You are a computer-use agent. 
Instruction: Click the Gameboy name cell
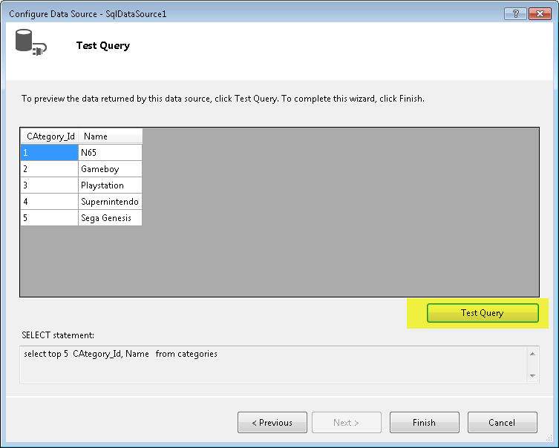point(110,169)
